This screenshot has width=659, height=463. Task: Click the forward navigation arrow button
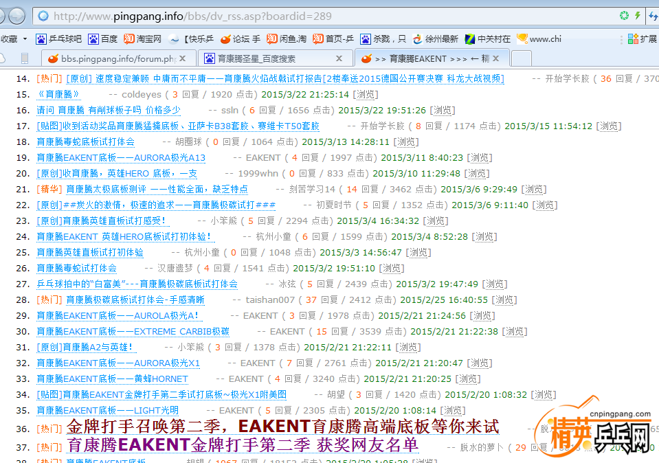point(16,16)
